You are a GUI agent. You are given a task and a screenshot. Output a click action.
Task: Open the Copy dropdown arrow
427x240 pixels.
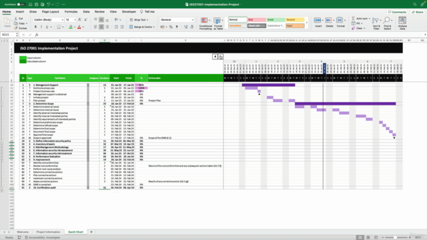(x=27, y=23)
